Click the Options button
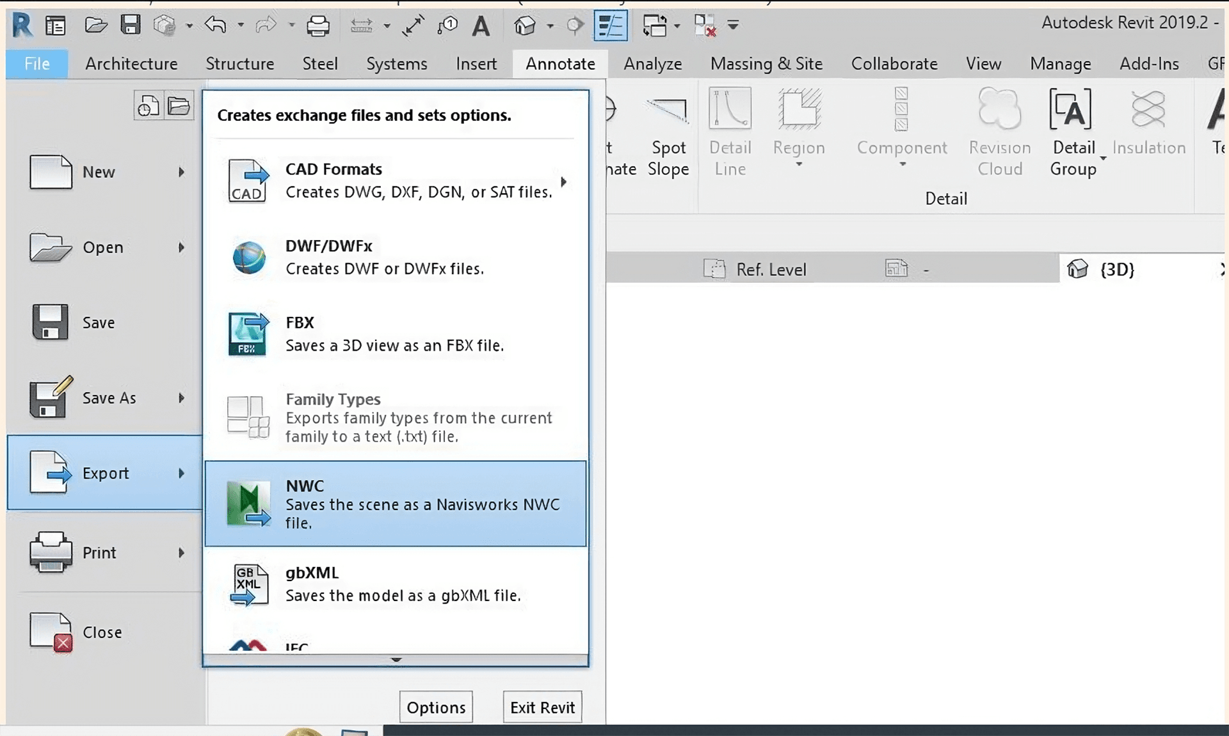The height and width of the screenshot is (736, 1229). tap(436, 707)
